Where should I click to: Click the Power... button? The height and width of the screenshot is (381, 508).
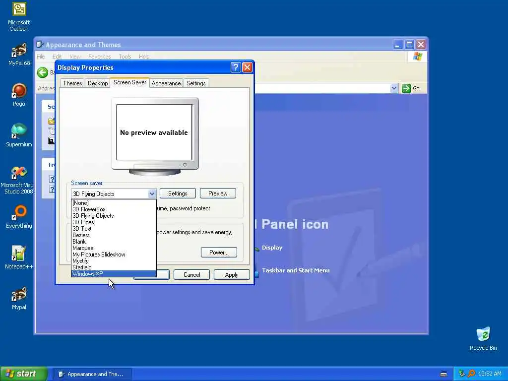(219, 253)
